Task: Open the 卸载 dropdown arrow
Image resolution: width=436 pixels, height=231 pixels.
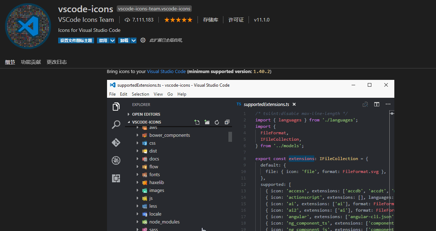Action: tap(134, 40)
